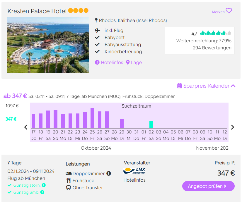The width and height of the screenshot is (242, 204).
Task: Select the tallest price bar on 25 Fr
Action: tap(92, 118)
